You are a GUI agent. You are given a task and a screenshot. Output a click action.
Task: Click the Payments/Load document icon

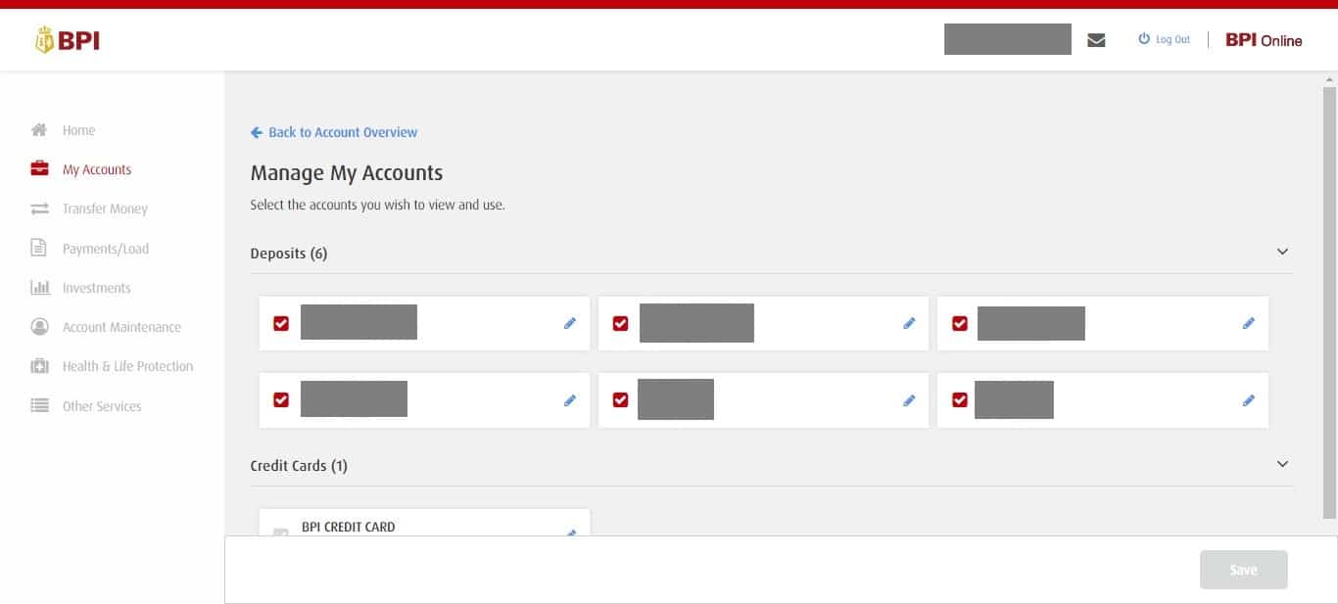pyautogui.click(x=39, y=248)
